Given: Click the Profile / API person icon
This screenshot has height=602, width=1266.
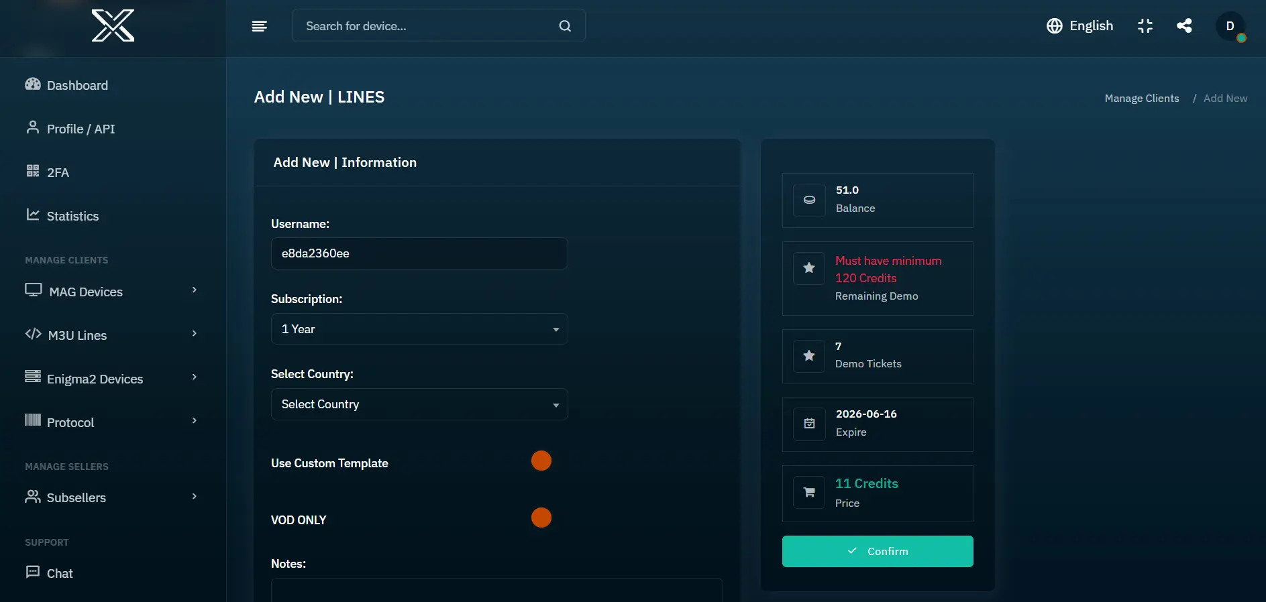Looking at the screenshot, I should (32, 127).
